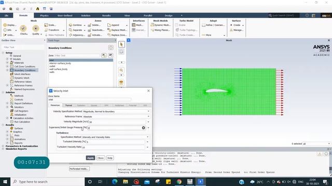332x186 pixels.
Task: Open the Adapt More dropdown
Action: (224, 35)
